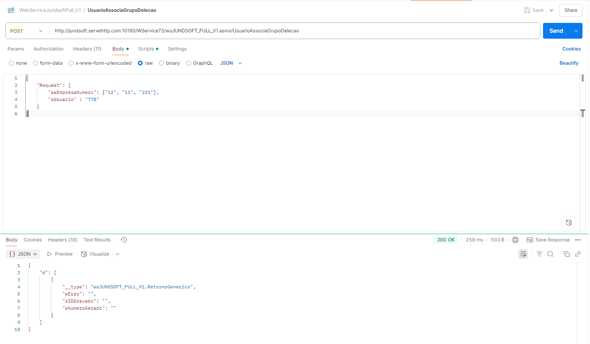Image resolution: width=590 pixels, height=344 pixels.
Task: Choose the binary body option
Action: click(x=162, y=63)
